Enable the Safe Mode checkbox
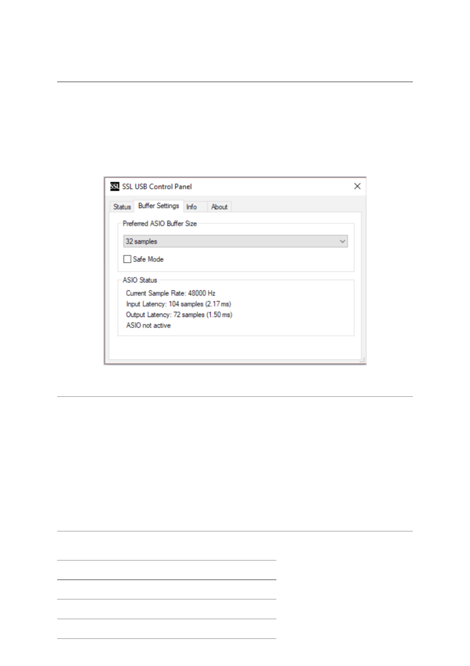The image size is (470, 666). [x=127, y=259]
